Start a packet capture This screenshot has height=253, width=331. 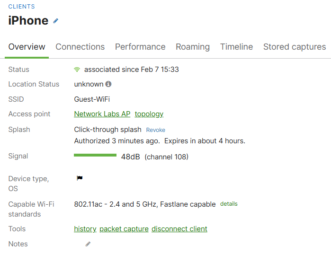point(124,229)
